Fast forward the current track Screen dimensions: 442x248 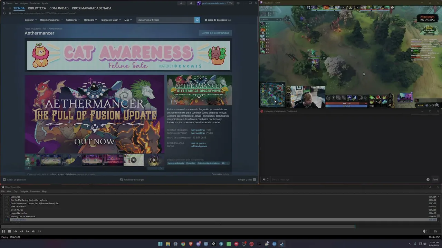coord(28,231)
